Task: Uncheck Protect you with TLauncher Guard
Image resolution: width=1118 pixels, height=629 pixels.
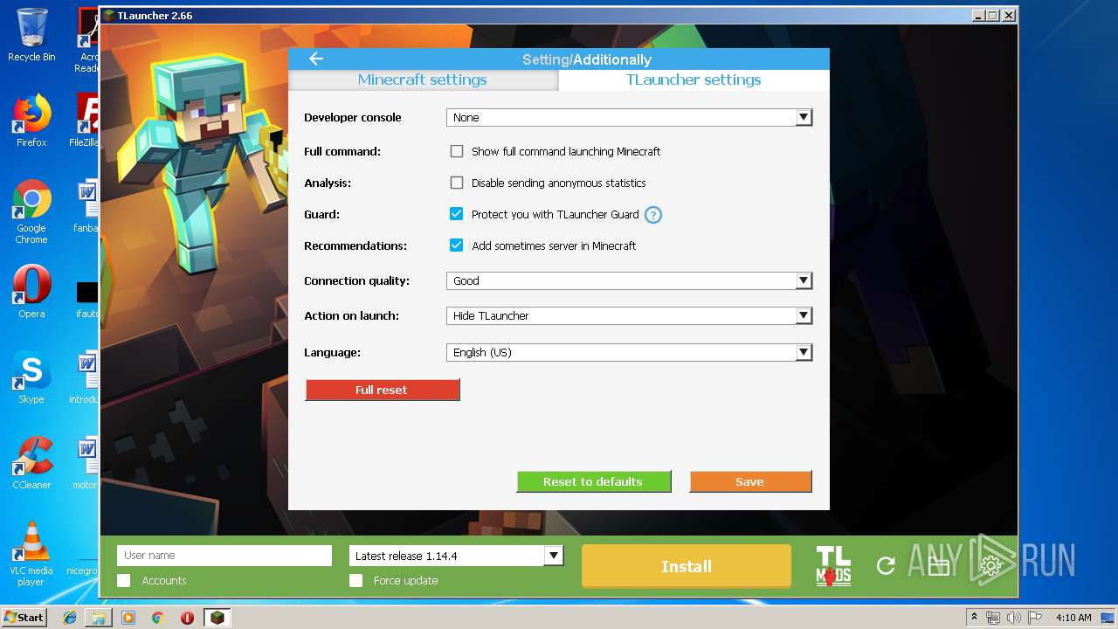Action: [456, 214]
